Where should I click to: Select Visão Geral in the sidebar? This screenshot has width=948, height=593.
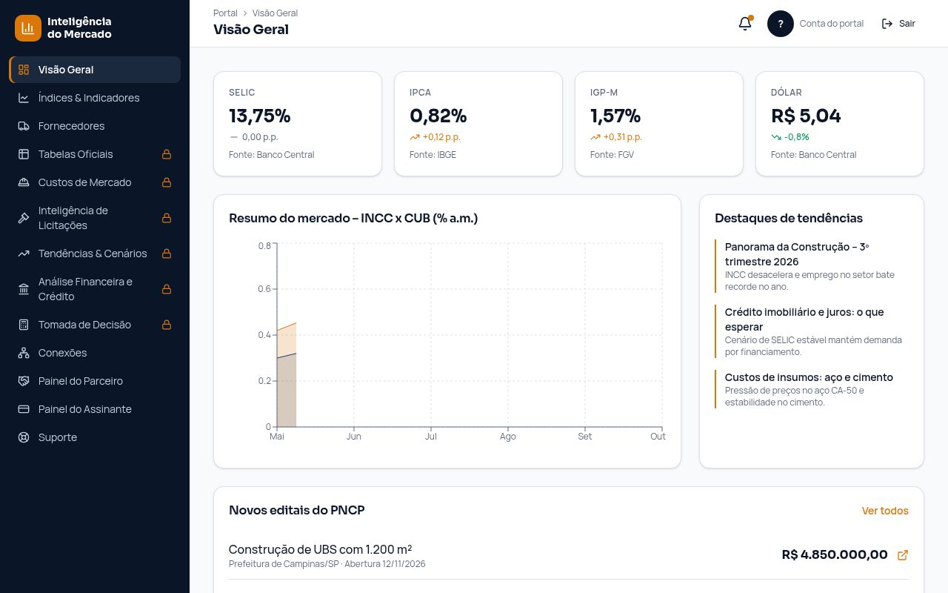click(x=95, y=70)
